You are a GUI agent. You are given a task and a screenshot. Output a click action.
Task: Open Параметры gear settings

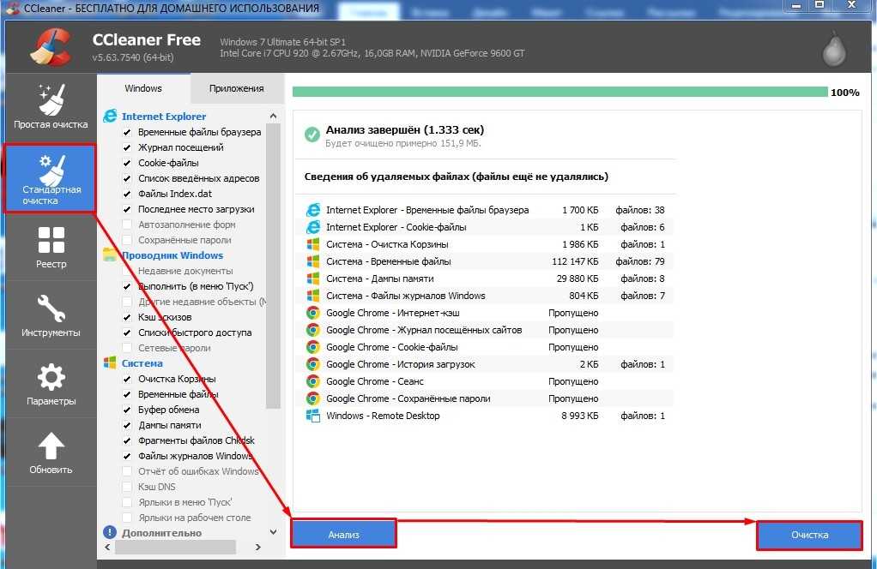point(51,384)
